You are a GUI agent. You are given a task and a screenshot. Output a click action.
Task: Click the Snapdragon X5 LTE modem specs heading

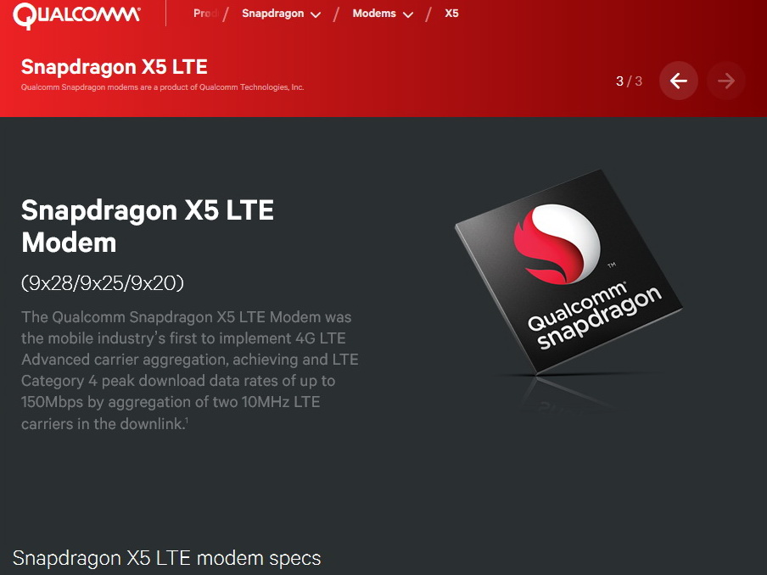(x=167, y=558)
